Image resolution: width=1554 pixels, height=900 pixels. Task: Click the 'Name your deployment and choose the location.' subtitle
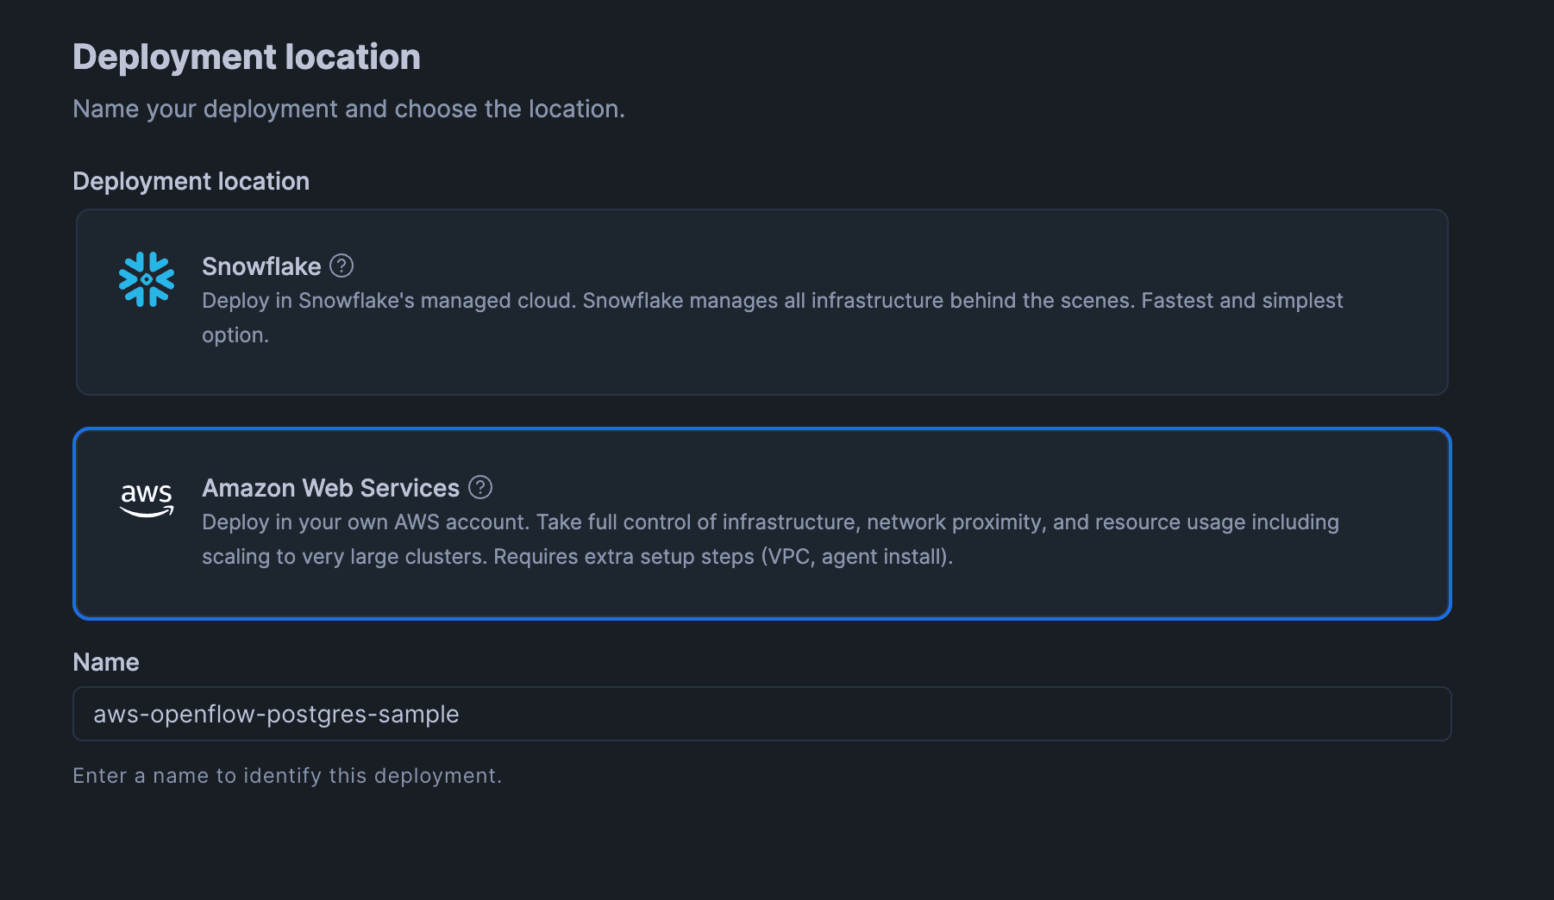[x=348, y=109]
